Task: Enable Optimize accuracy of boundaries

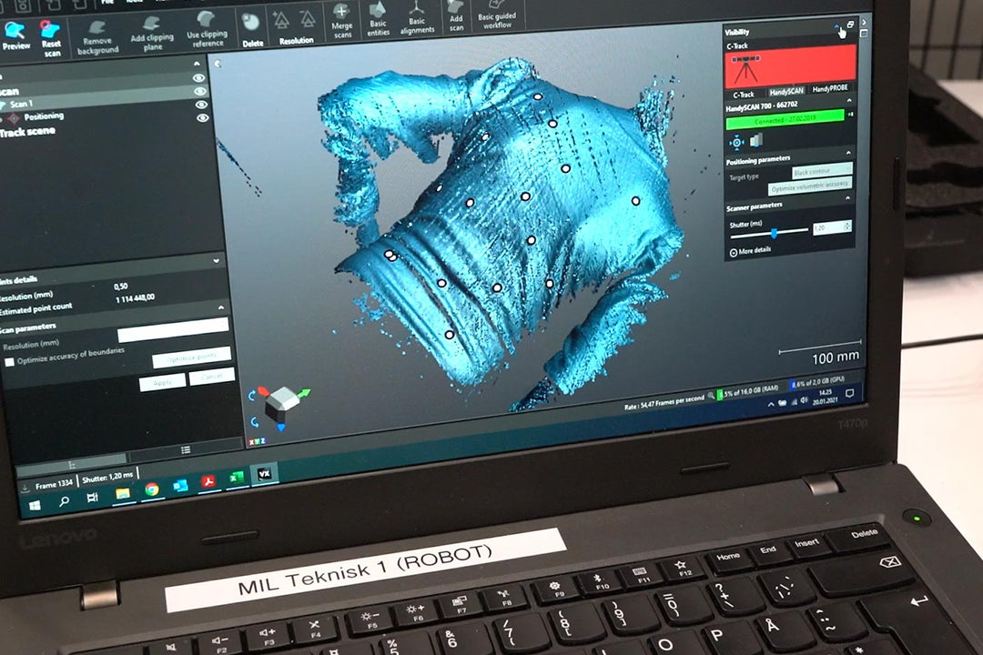Action: coord(9,361)
